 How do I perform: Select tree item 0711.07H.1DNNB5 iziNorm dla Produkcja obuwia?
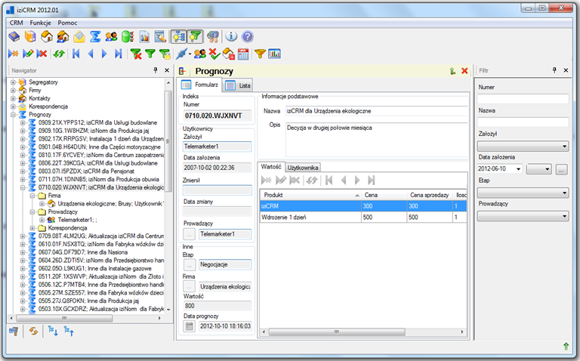(98, 180)
